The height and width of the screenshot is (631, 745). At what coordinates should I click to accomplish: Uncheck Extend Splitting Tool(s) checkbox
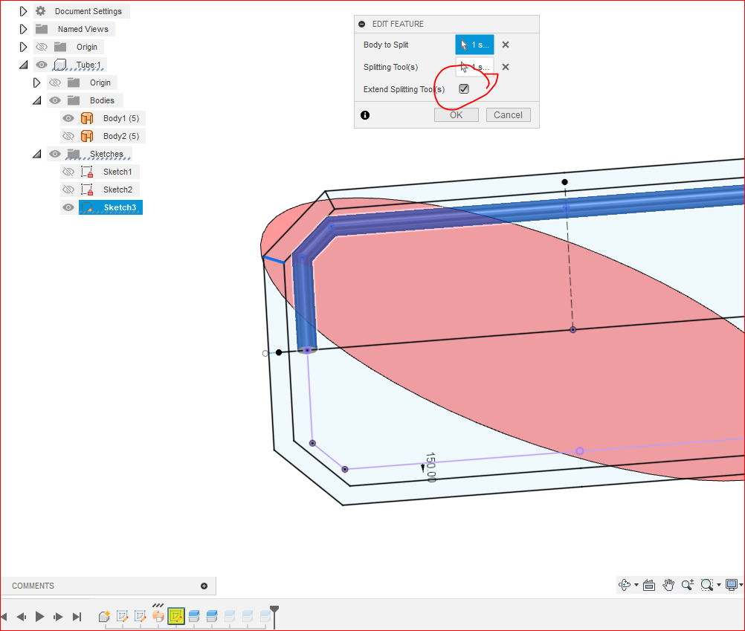pos(464,88)
